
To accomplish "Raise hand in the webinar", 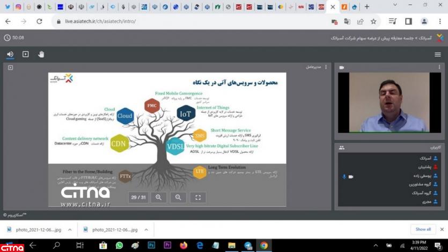I will (x=41, y=54).
